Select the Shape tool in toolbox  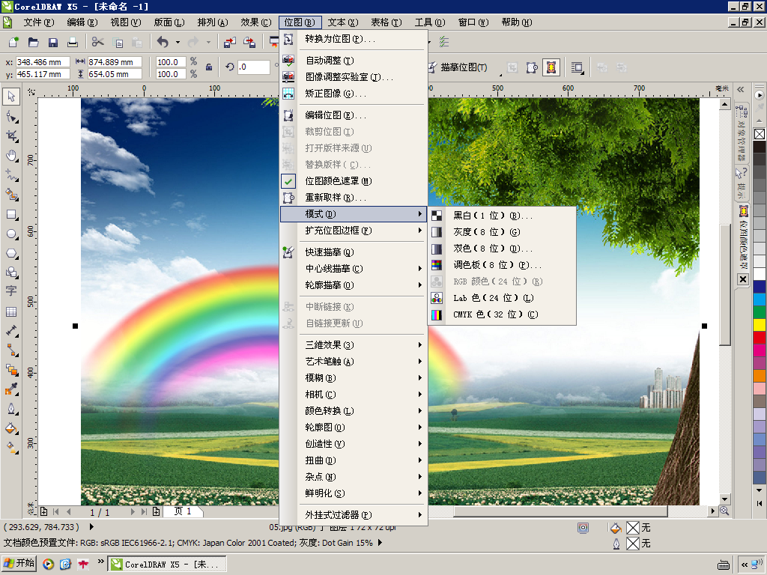click(x=11, y=116)
